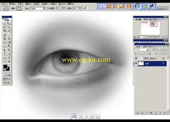Open the Navigator panel options menu button
170x122 pixels.
(x=167, y=20)
